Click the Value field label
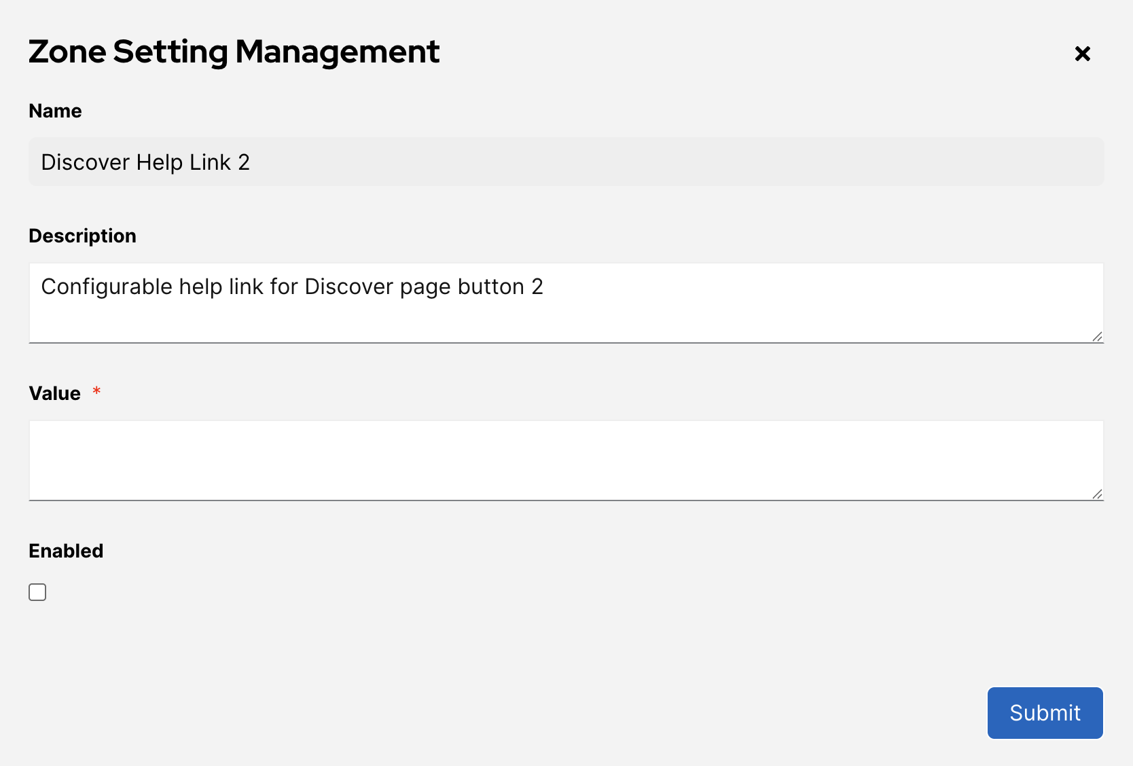 (x=54, y=393)
